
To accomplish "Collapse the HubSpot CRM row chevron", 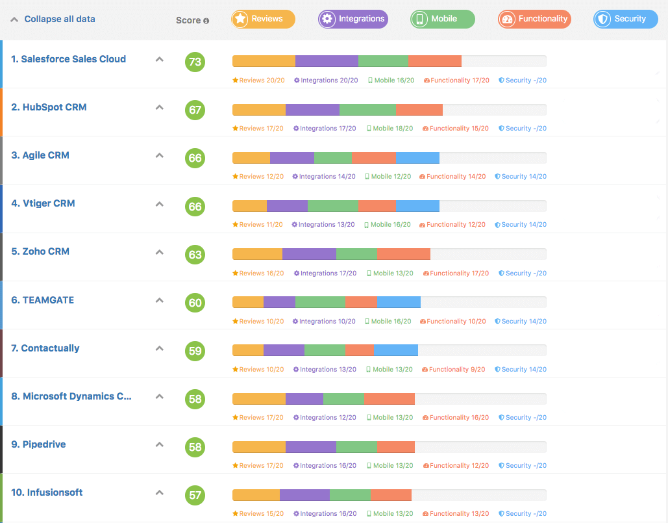I will pos(159,107).
